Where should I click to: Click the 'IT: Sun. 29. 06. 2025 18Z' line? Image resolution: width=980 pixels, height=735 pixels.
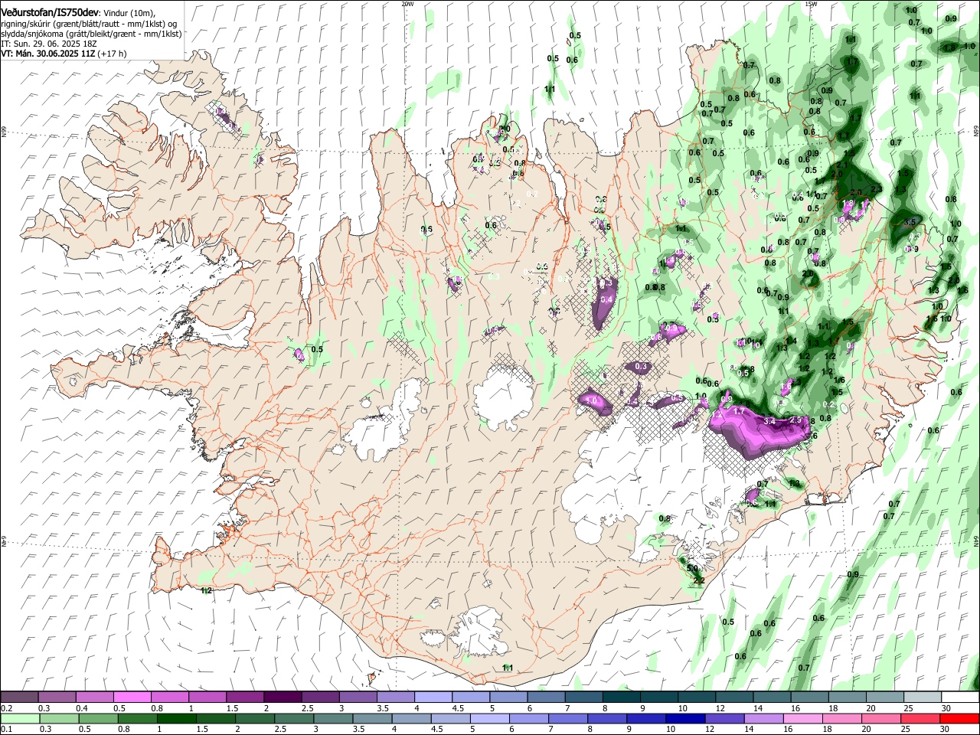[x=49, y=44]
